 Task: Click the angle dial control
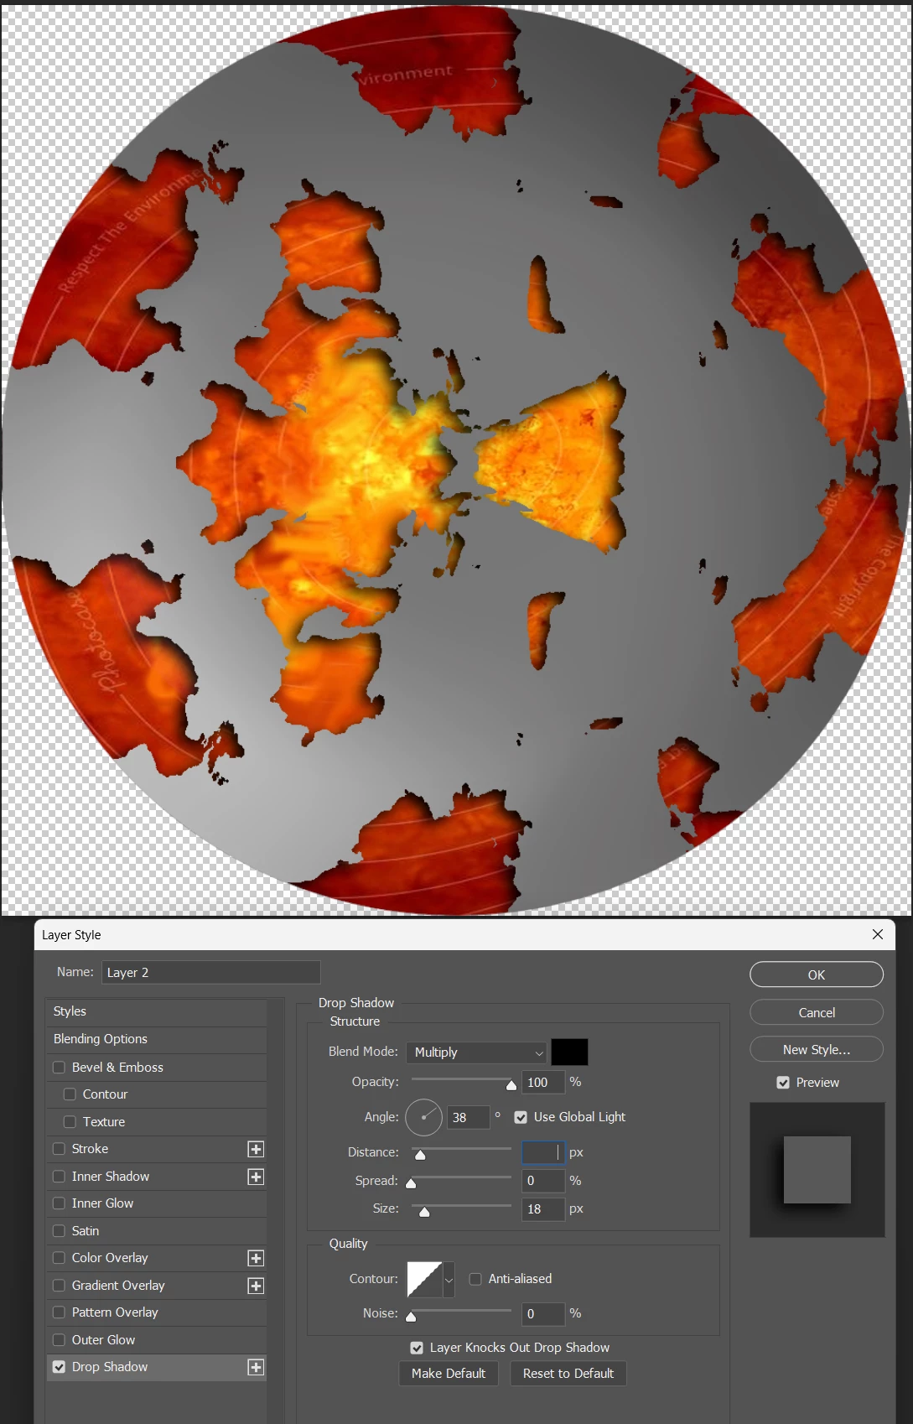423,1117
